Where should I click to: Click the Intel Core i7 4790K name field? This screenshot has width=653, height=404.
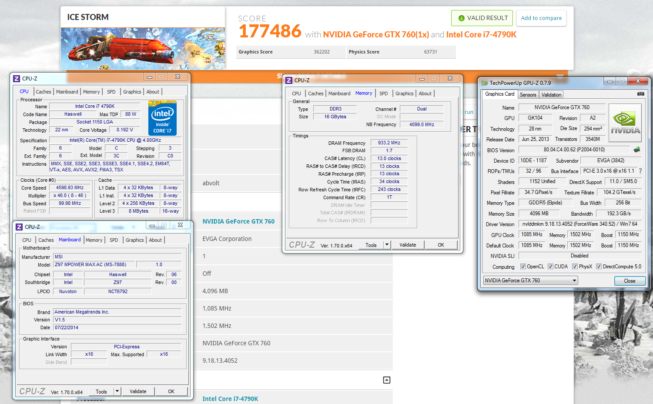95,106
